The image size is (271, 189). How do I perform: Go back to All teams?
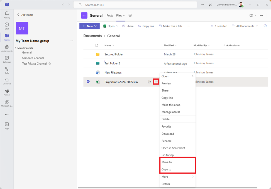pos(25,15)
